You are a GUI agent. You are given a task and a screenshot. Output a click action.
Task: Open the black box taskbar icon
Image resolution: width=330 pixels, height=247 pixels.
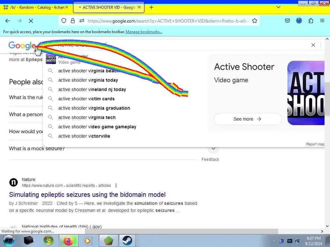29,241
